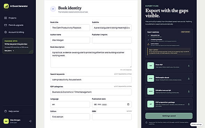The image size is (205, 128).
Task: Click the Account & billing circle icon
Action: click(6, 32)
